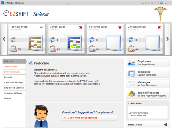Click the support agent headset avatar
Screen dimensions: 172x129
(41, 116)
